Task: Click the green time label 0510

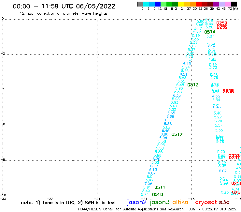Action: [x=157, y=194]
